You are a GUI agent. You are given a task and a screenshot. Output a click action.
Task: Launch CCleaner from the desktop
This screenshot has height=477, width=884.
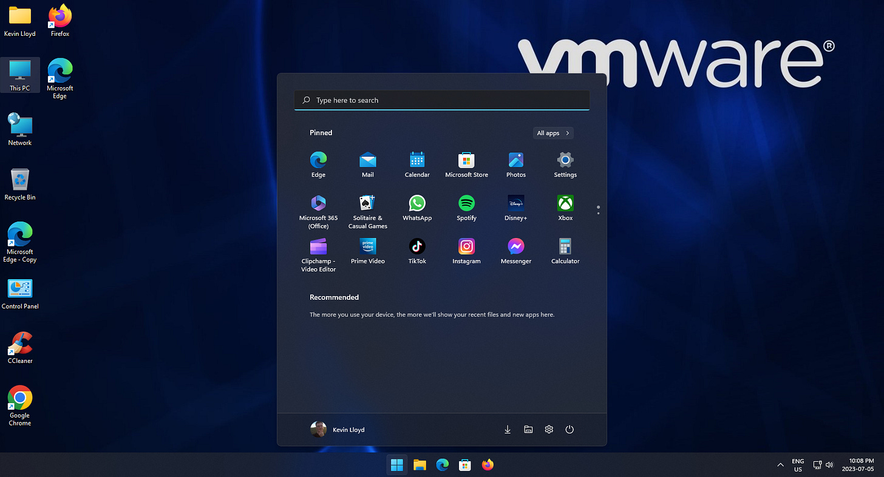(x=19, y=343)
